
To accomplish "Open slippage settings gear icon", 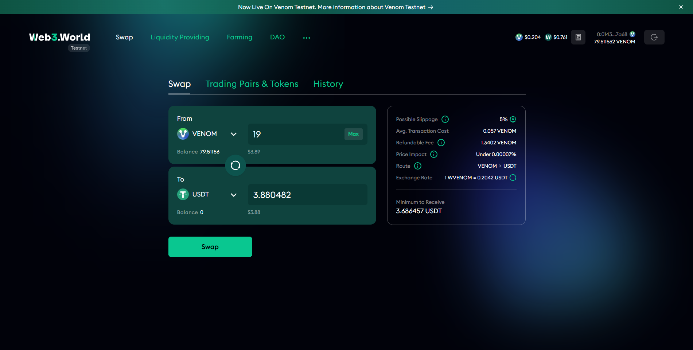I will click(x=513, y=119).
